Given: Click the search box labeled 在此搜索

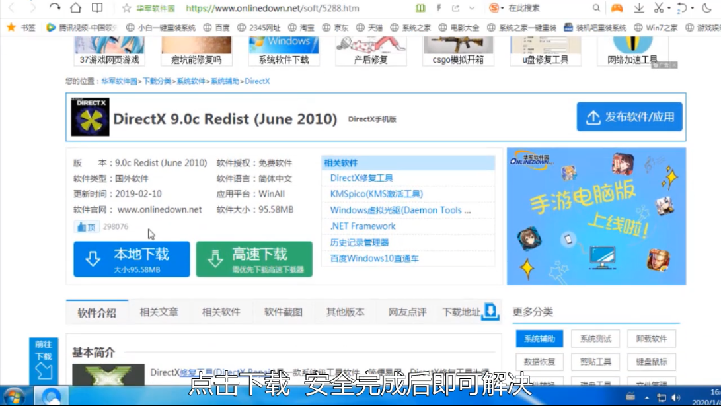Looking at the screenshot, I should (x=524, y=8).
